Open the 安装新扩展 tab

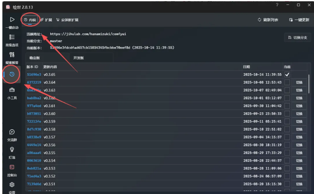(x=67, y=20)
